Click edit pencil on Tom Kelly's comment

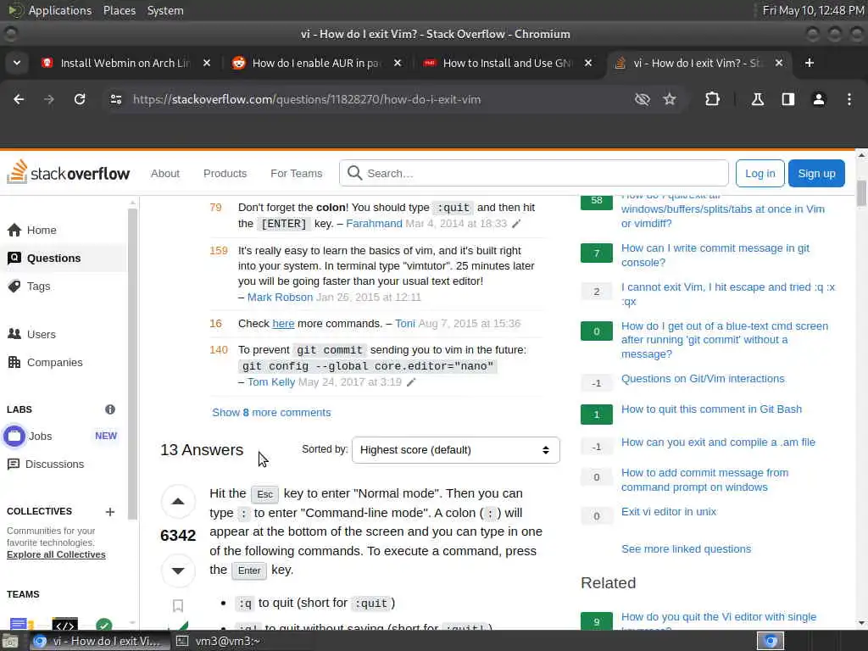point(411,382)
